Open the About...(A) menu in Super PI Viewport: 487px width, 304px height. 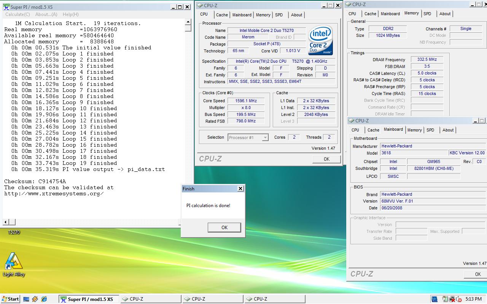click(x=46, y=14)
